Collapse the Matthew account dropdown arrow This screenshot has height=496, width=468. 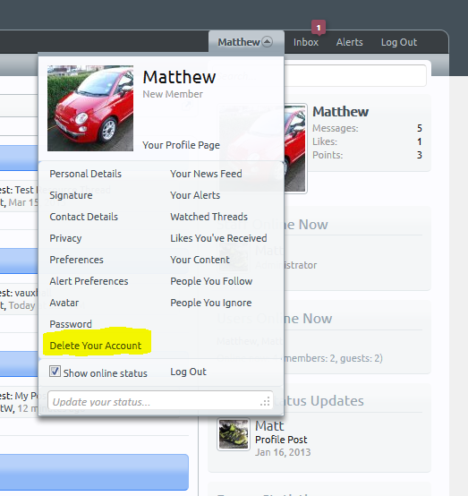pos(268,42)
